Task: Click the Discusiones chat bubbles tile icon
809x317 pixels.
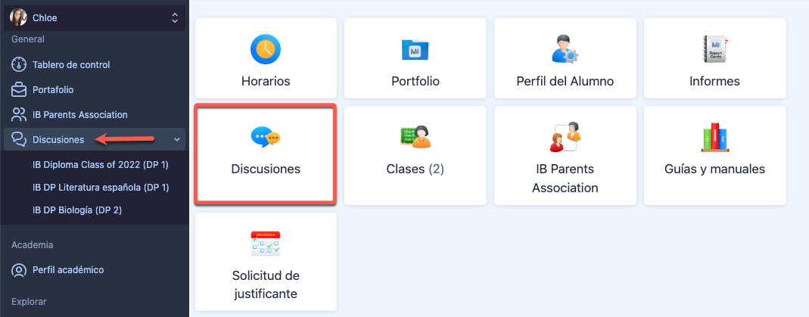Action: click(266, 137)
